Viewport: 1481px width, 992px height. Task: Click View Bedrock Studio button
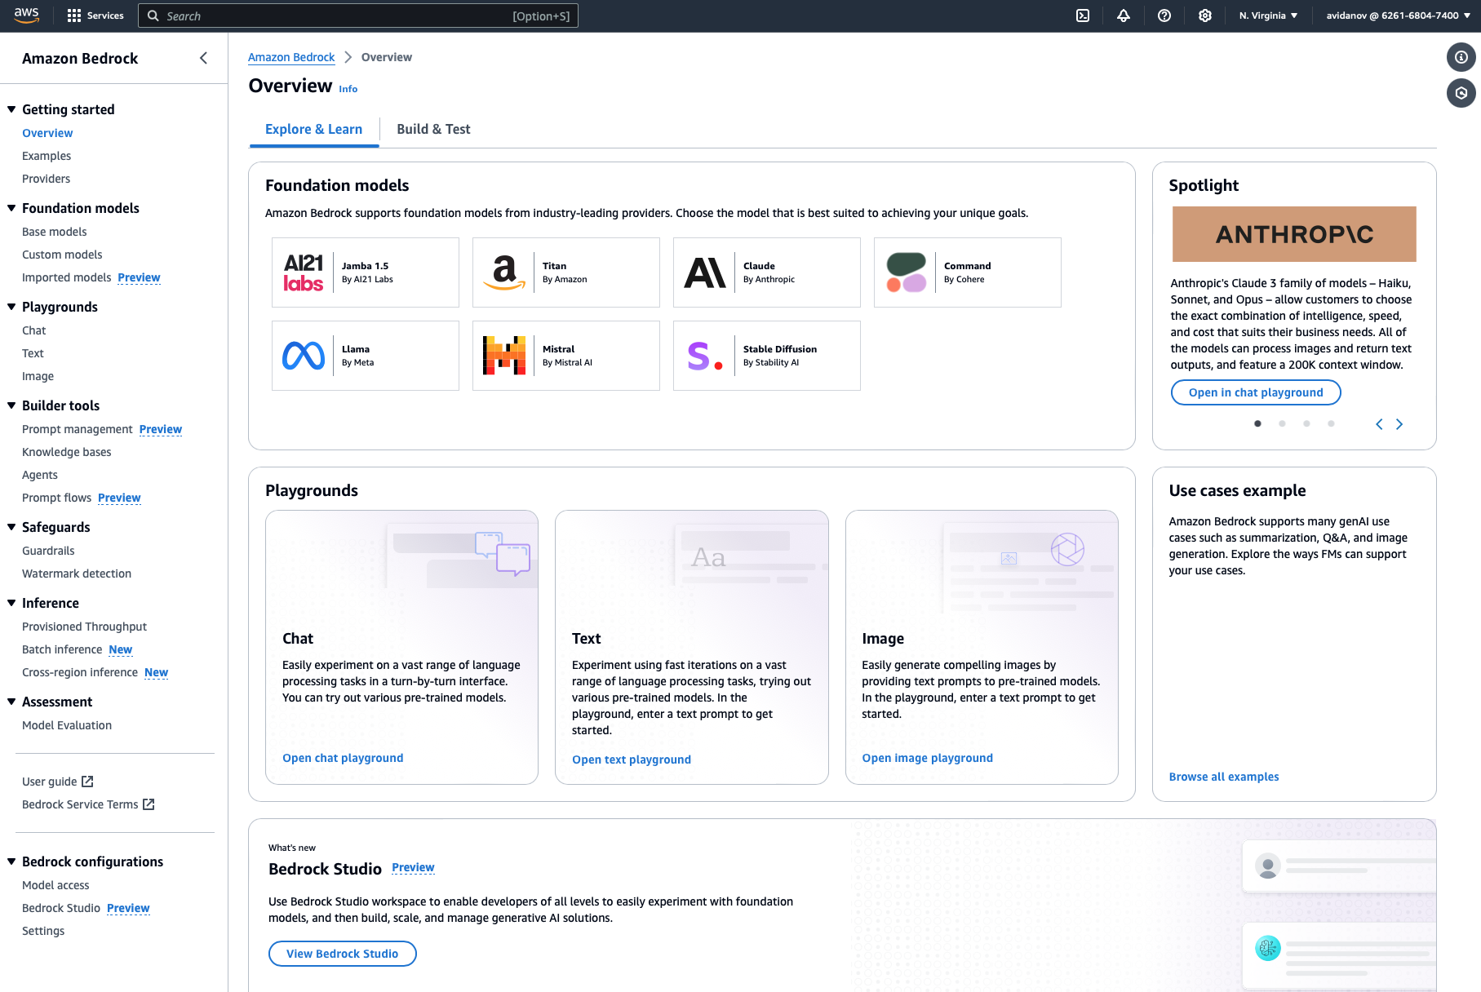(x=343, y=954)
